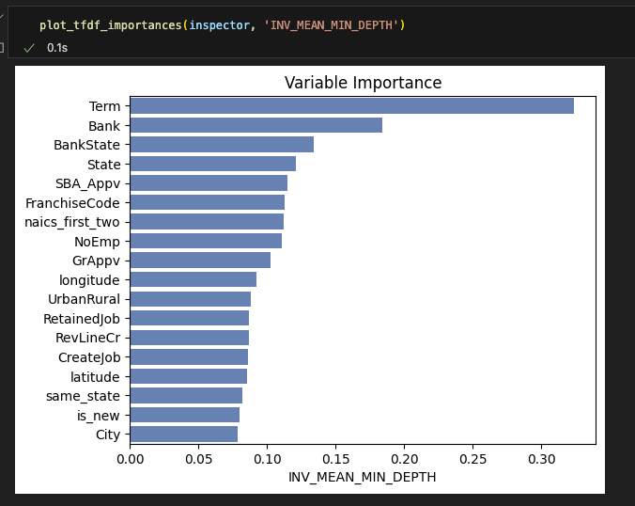This screenshot has width=635, height=506.
Task: Select the City bar at the bottom
Action: click(x=183, y=435)
